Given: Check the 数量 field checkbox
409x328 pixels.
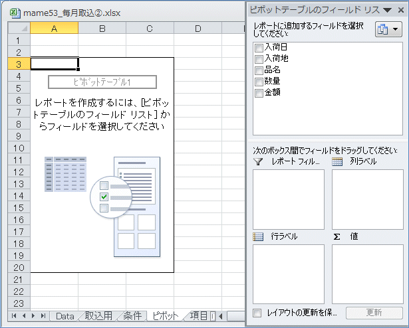Looking at the screenshot, I should (259, 82).
